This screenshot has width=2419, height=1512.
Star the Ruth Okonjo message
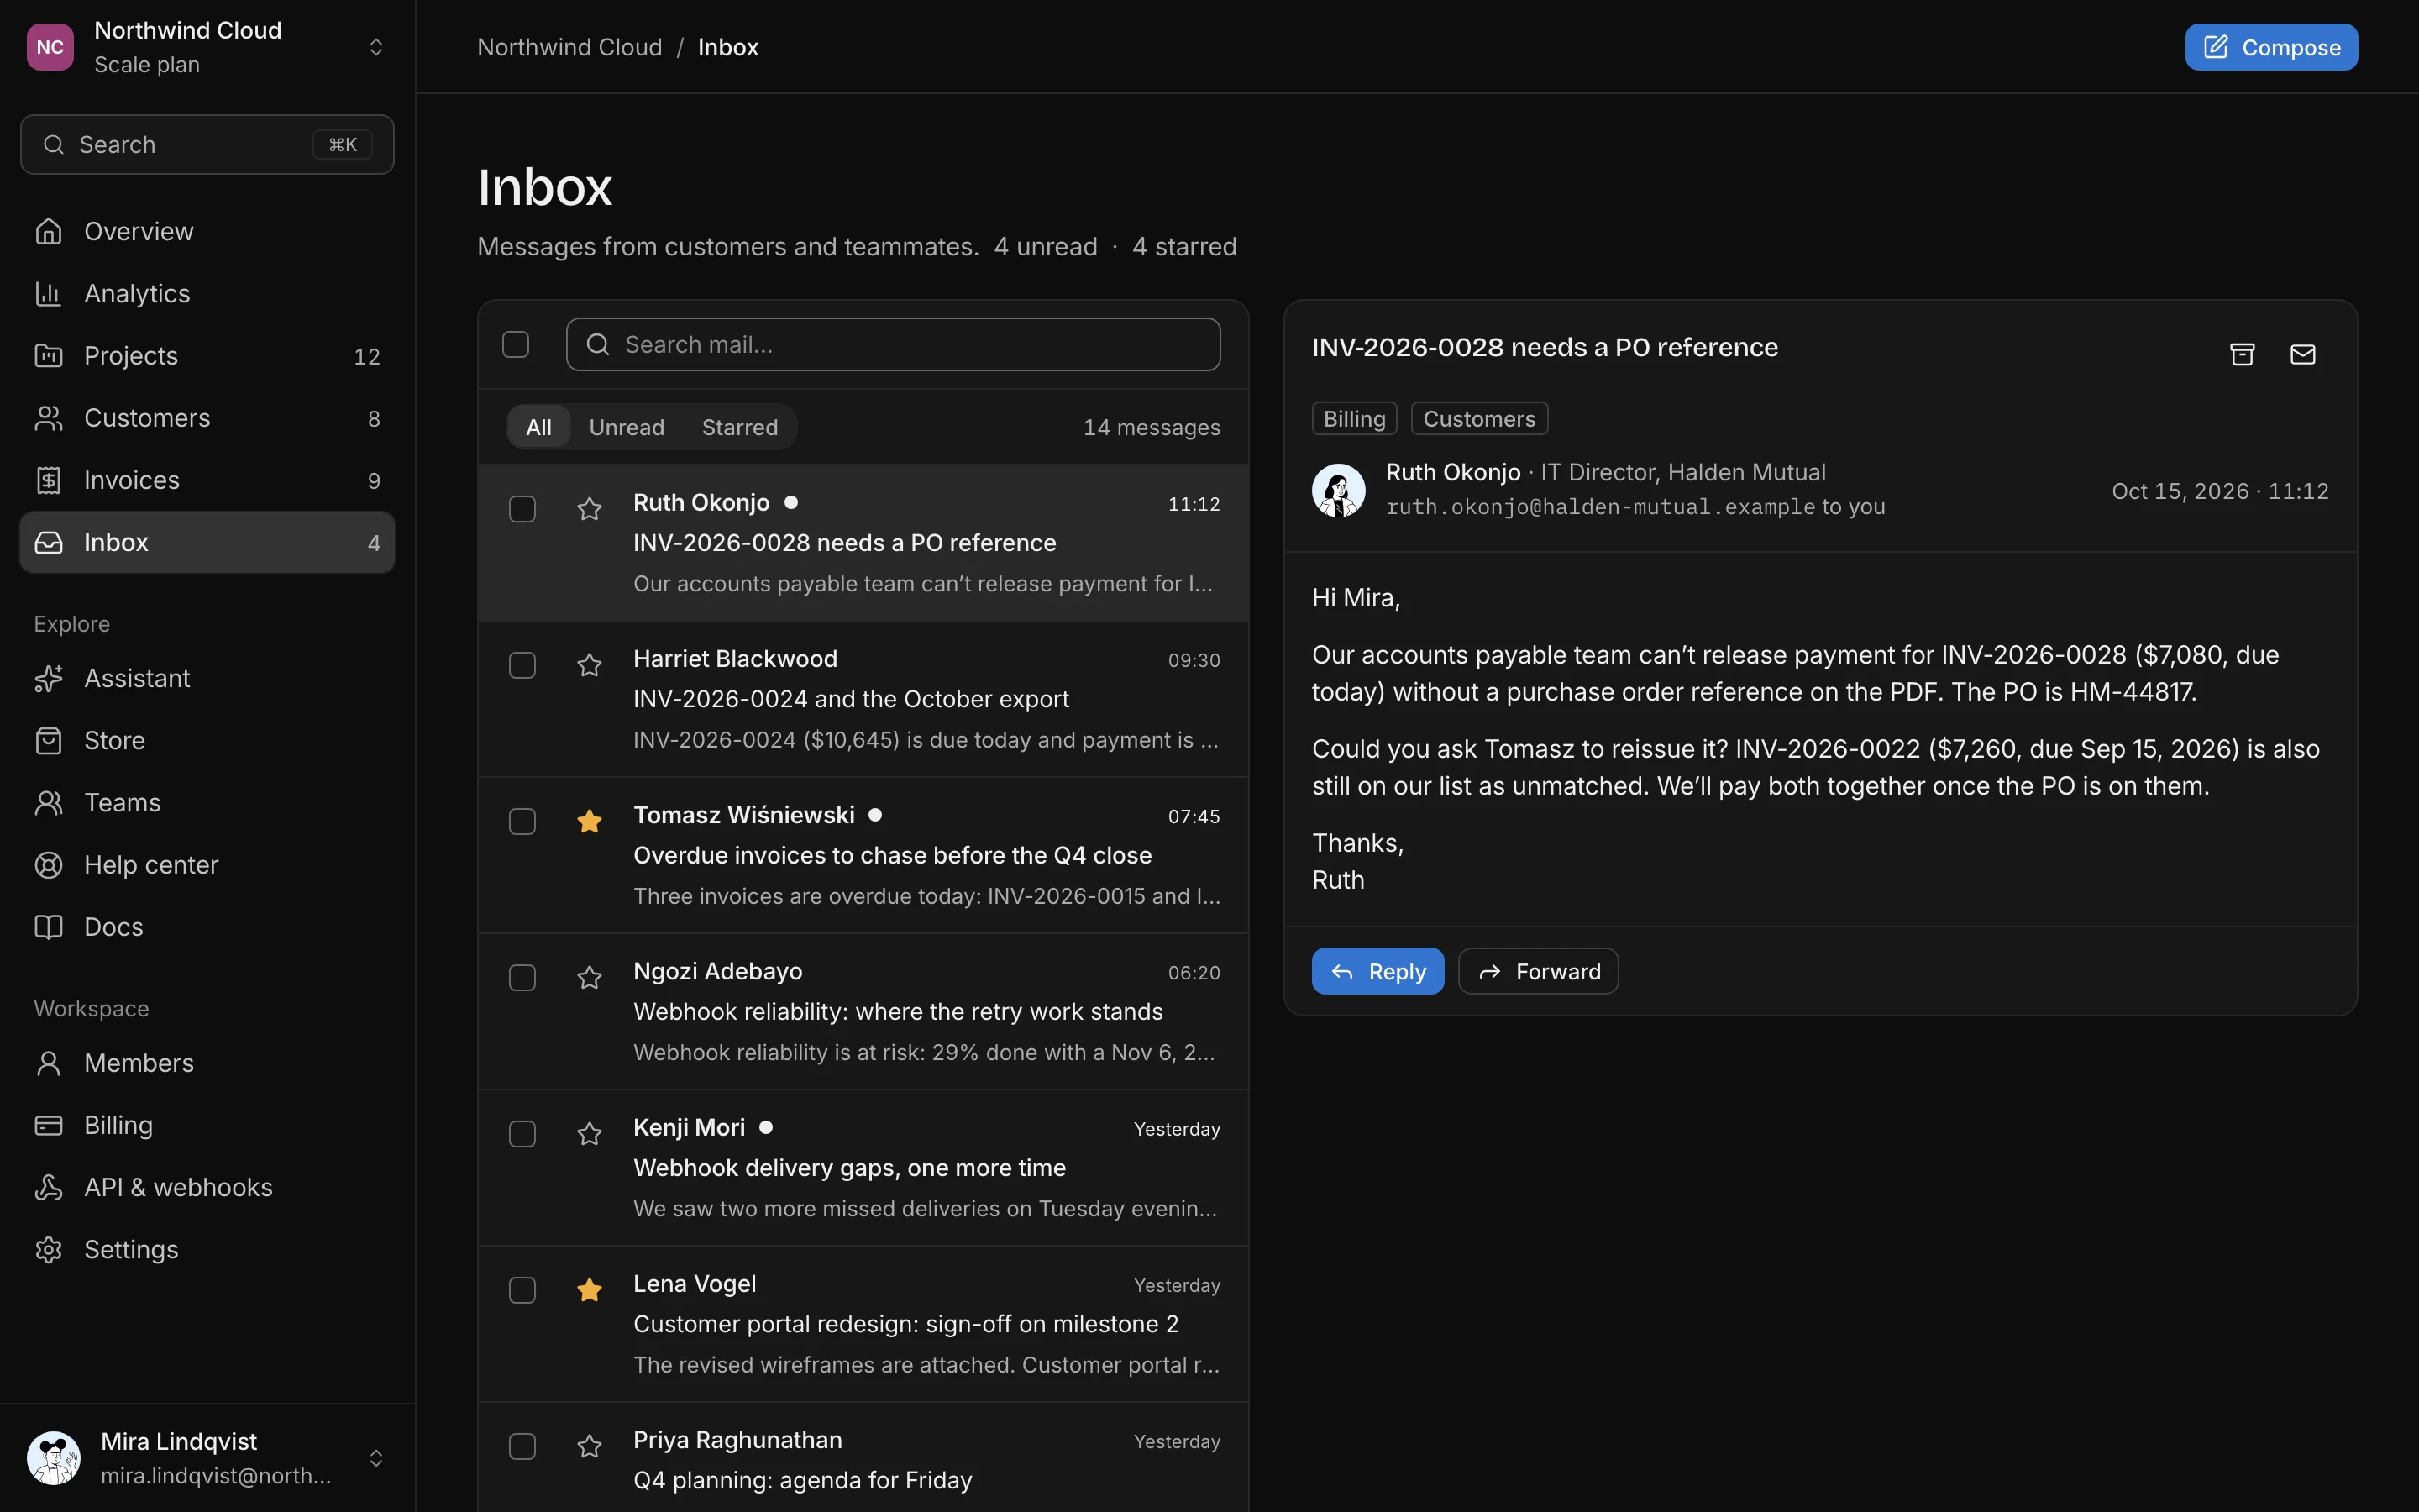pyautogui.click(x=590, y=509)
